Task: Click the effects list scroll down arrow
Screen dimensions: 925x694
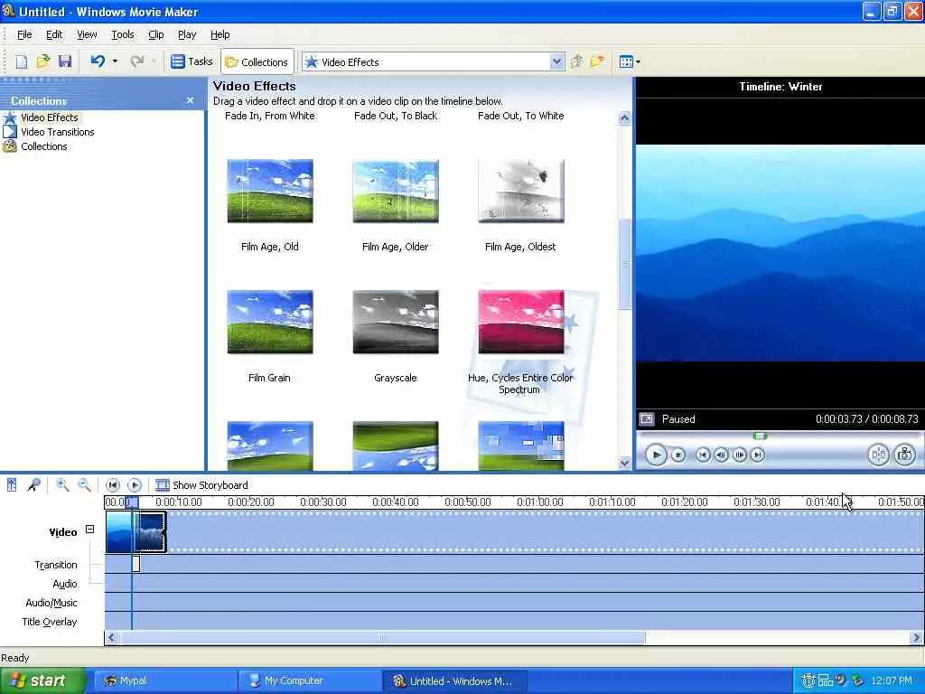Action: [x=624, y=464]
